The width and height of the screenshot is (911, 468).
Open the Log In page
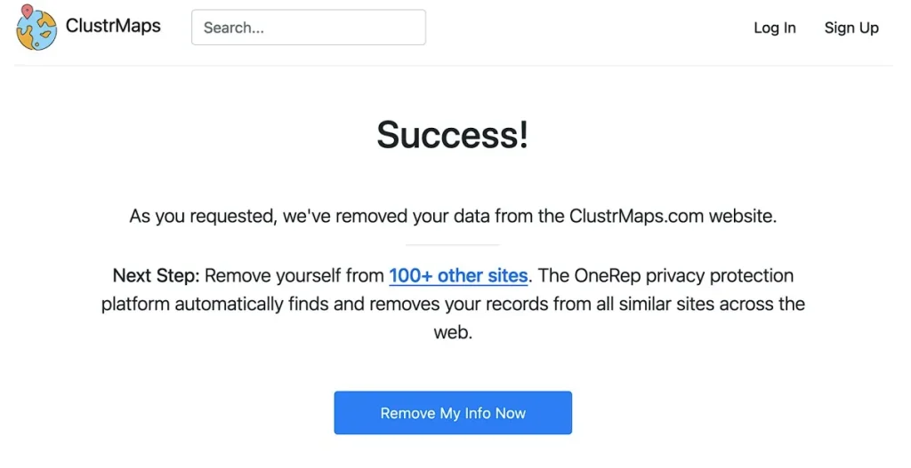point(774,28)
